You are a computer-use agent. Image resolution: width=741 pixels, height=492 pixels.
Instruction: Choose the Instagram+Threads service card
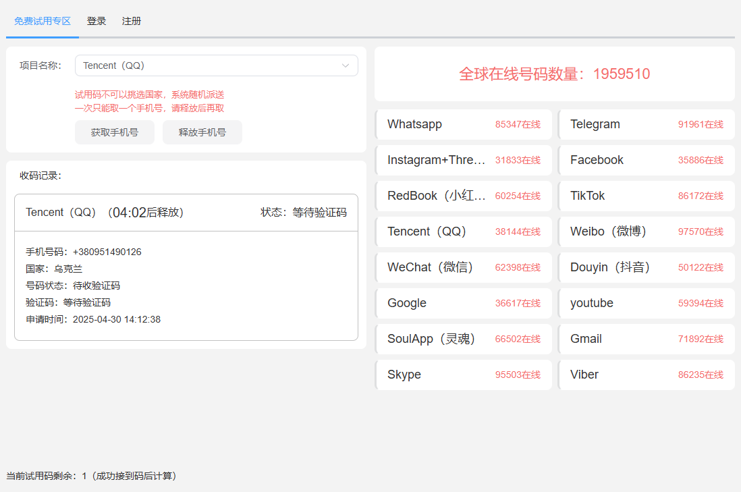click(464, 160)
